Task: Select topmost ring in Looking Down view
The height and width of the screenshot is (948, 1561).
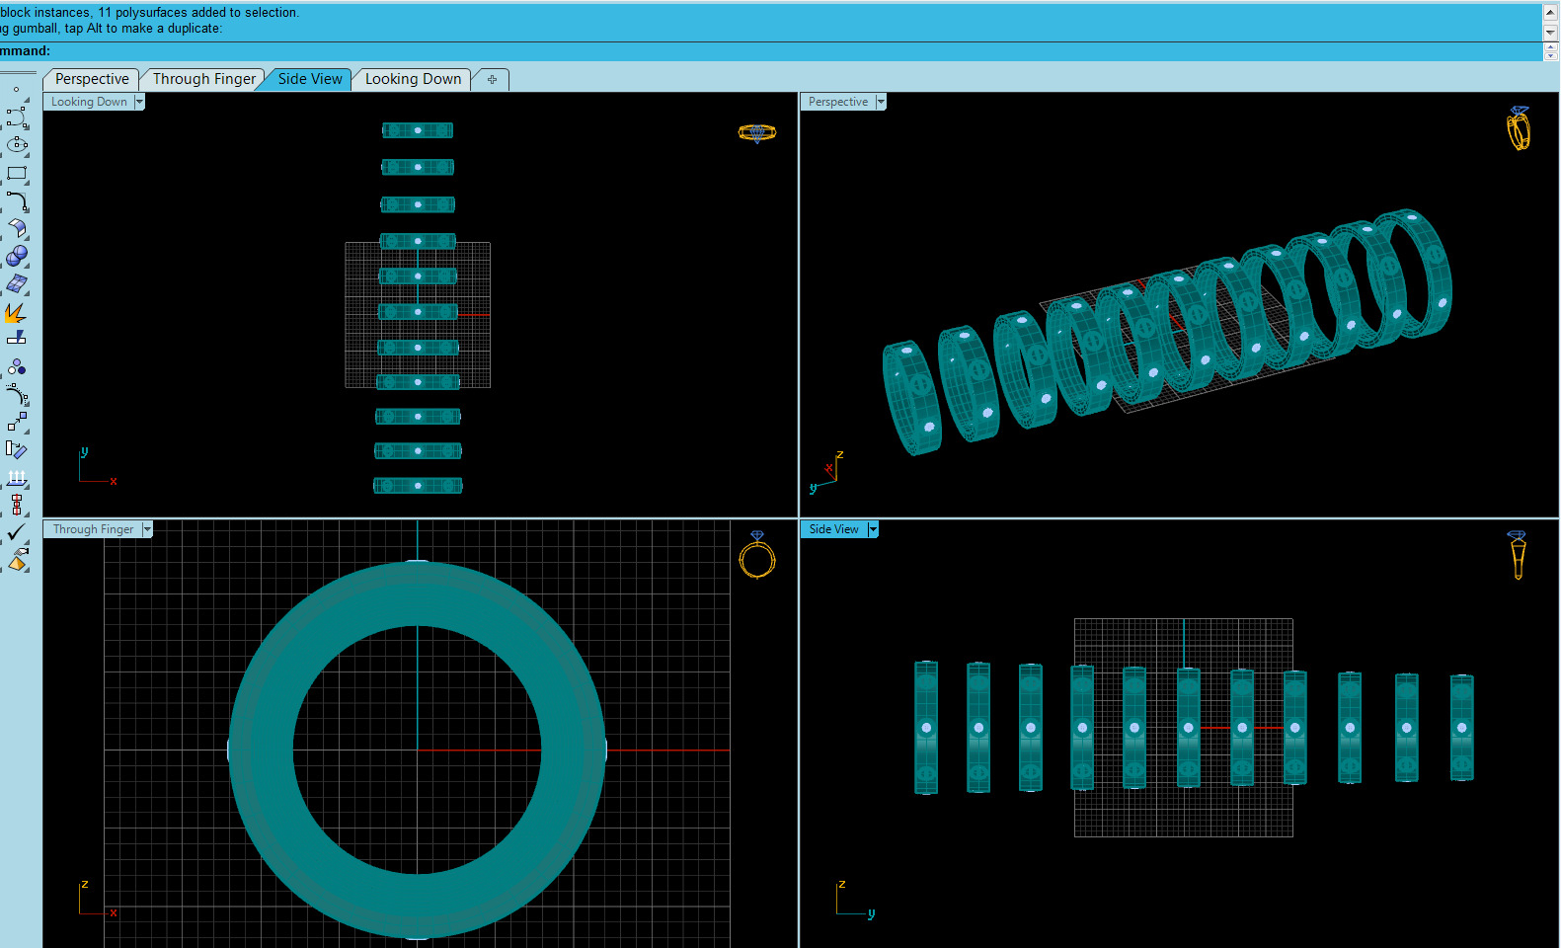Action: [418, 130]
